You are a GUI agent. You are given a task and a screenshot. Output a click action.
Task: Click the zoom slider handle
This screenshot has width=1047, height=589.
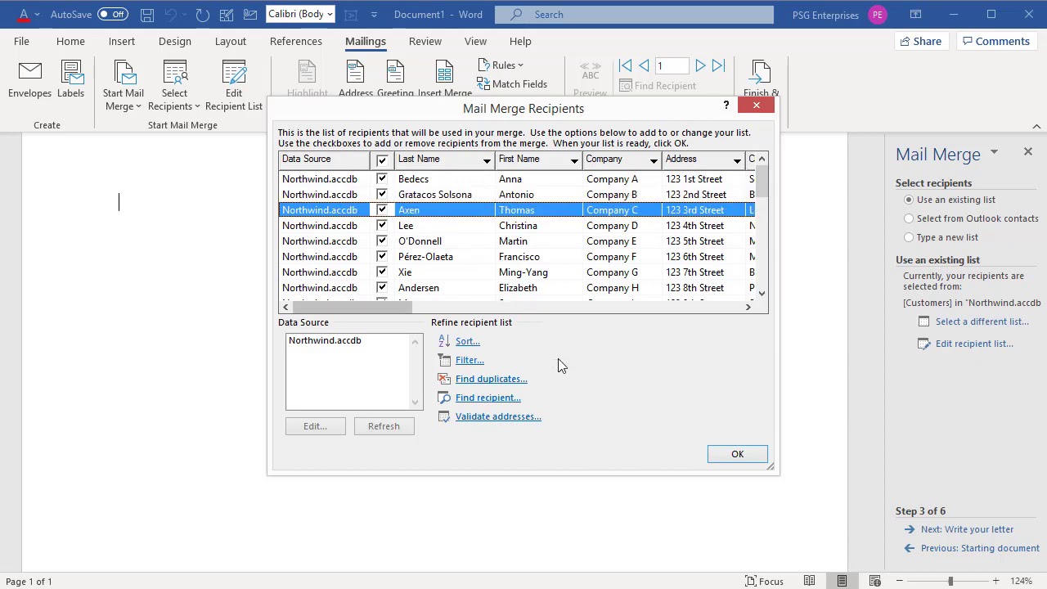[950, 581]
